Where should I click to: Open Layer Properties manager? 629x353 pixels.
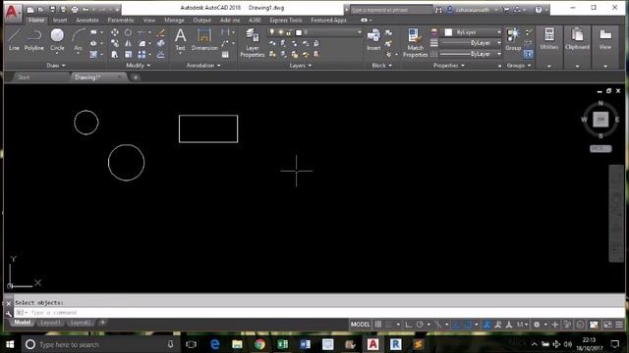click(x=253, y=43)
